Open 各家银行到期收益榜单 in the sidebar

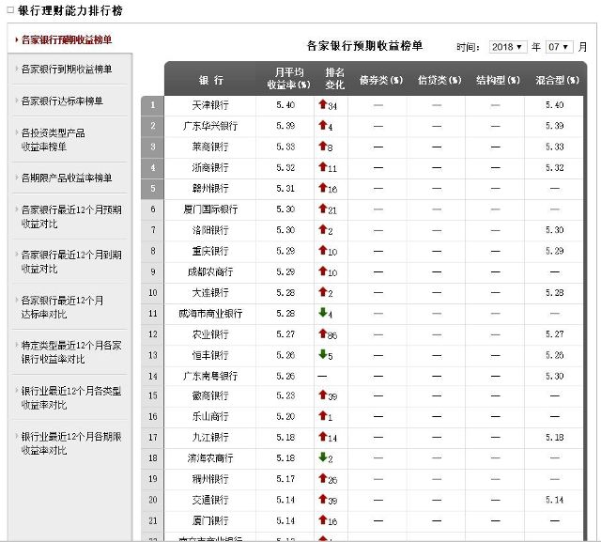click(67, 70)
